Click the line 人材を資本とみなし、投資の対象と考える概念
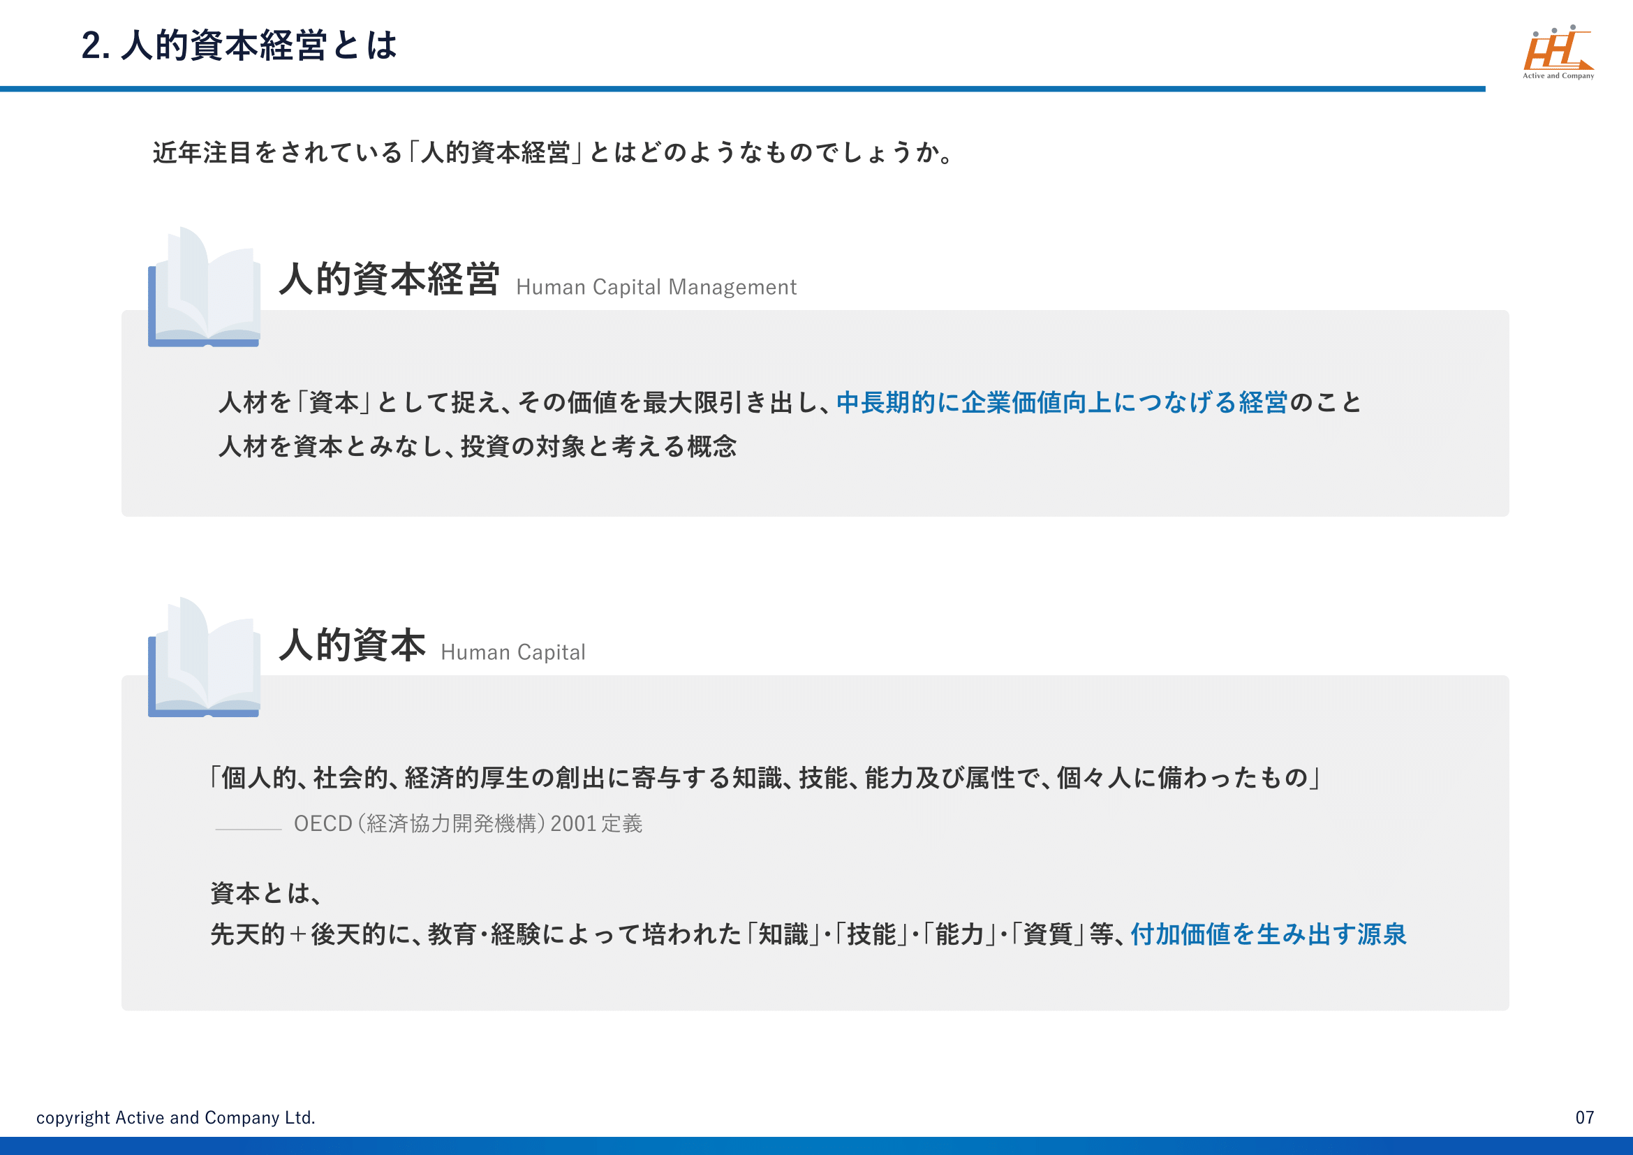 tap(478, 447)
